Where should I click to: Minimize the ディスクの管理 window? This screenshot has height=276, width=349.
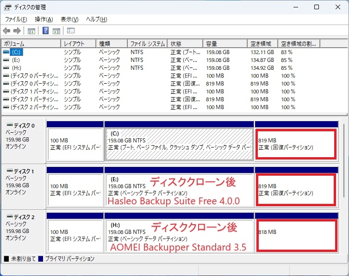pyautogui.click(x=296, y=7)
